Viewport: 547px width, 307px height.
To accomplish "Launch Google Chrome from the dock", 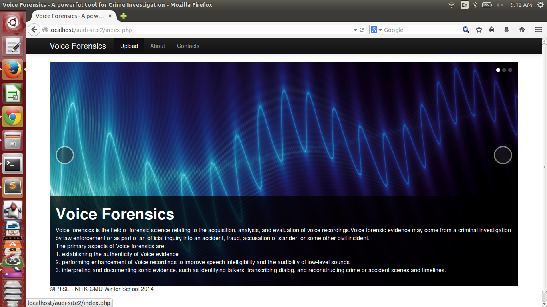I will coord(13,117).
